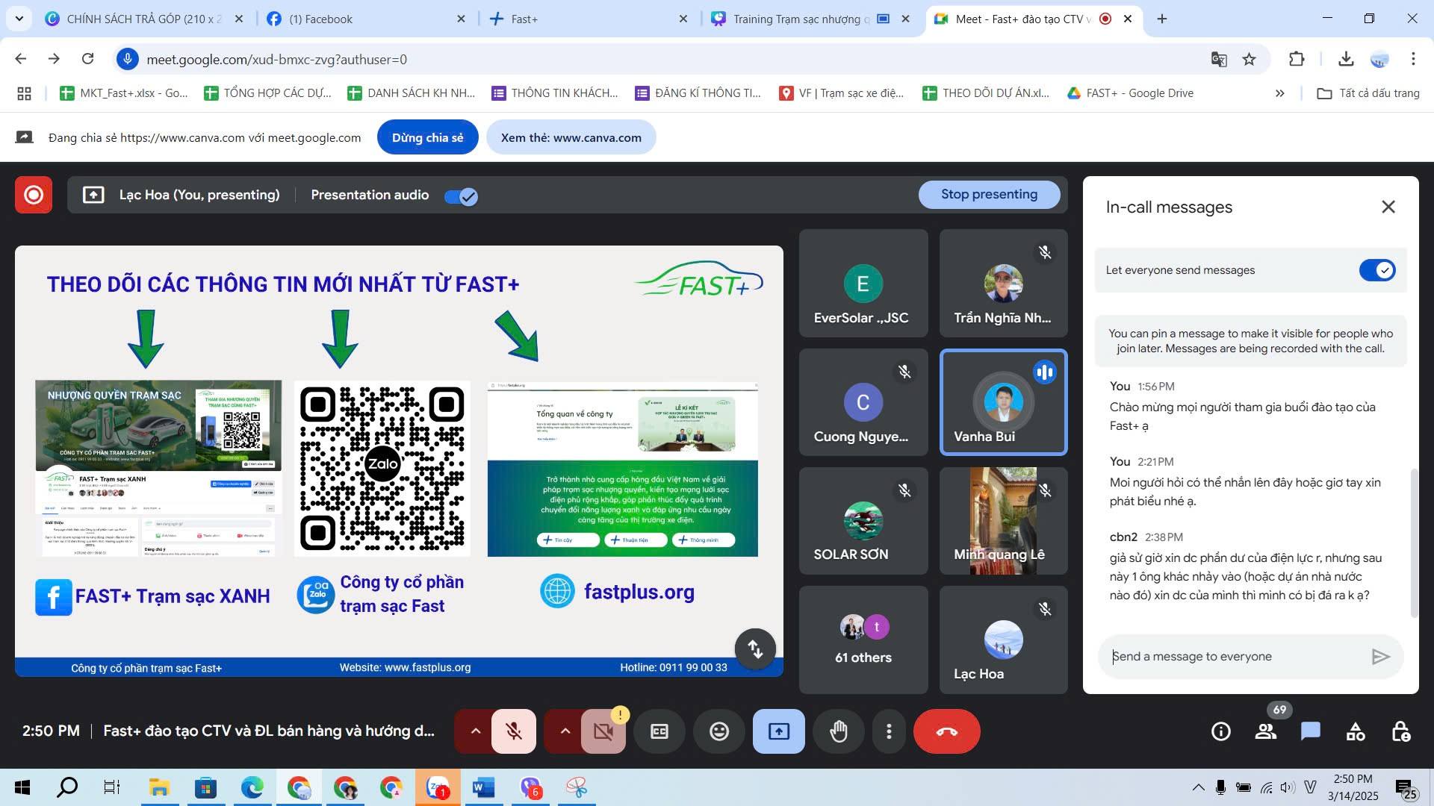Click the present screen button in call controls
Viewport: 1434px width, 806px height.
coord(779,731)
